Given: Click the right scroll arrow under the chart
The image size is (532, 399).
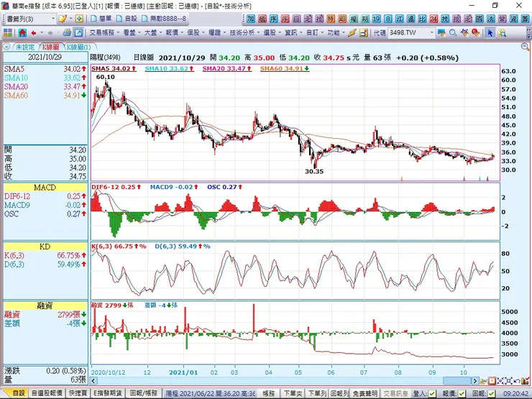Looking at the screenshot, I should point(475,381).
